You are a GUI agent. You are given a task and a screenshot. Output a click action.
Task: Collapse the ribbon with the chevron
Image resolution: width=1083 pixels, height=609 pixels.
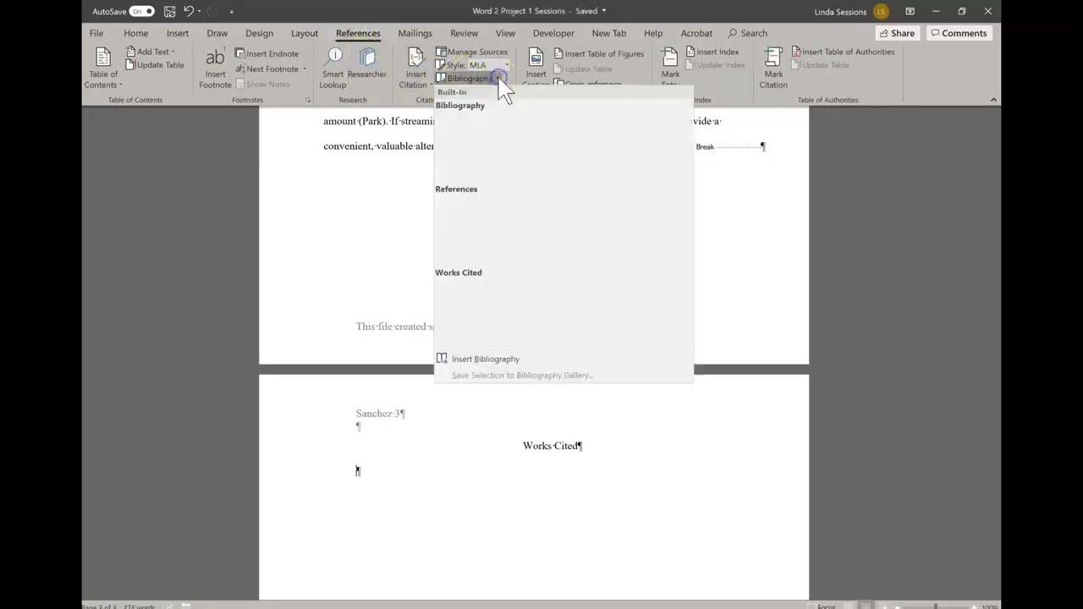pyautogui.click(x=993, y=100)
